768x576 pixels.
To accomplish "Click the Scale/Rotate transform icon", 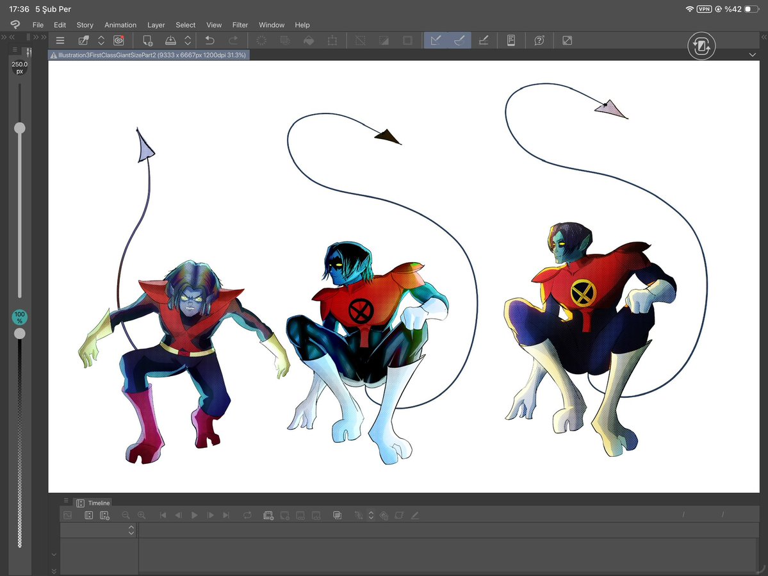I will pyautogui.click(x=332, y=40).
